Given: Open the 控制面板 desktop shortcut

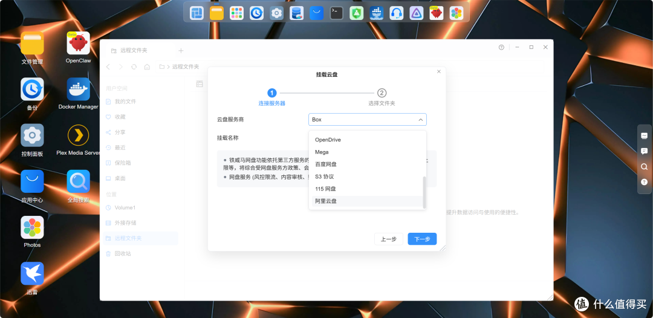Looking at the screenshot, I should click(x=32, y=140).
